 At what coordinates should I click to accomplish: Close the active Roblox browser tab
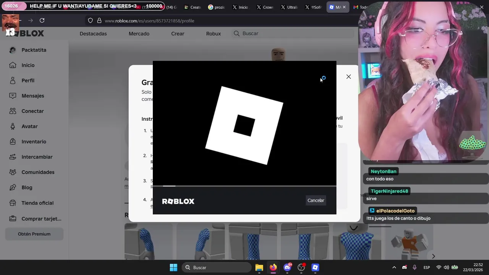click(344, 7)
